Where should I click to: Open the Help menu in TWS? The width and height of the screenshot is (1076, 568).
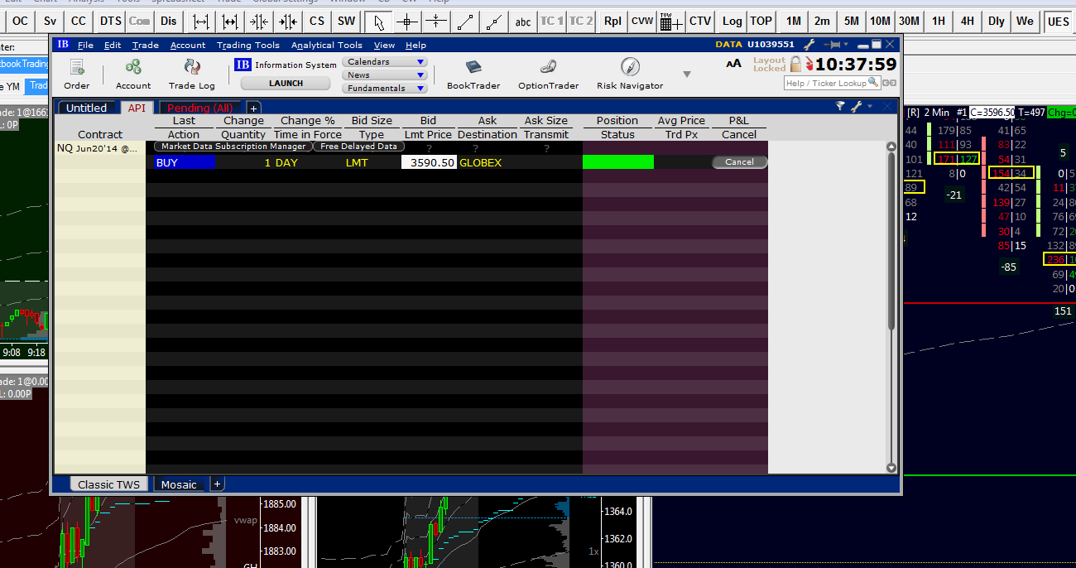416,45
